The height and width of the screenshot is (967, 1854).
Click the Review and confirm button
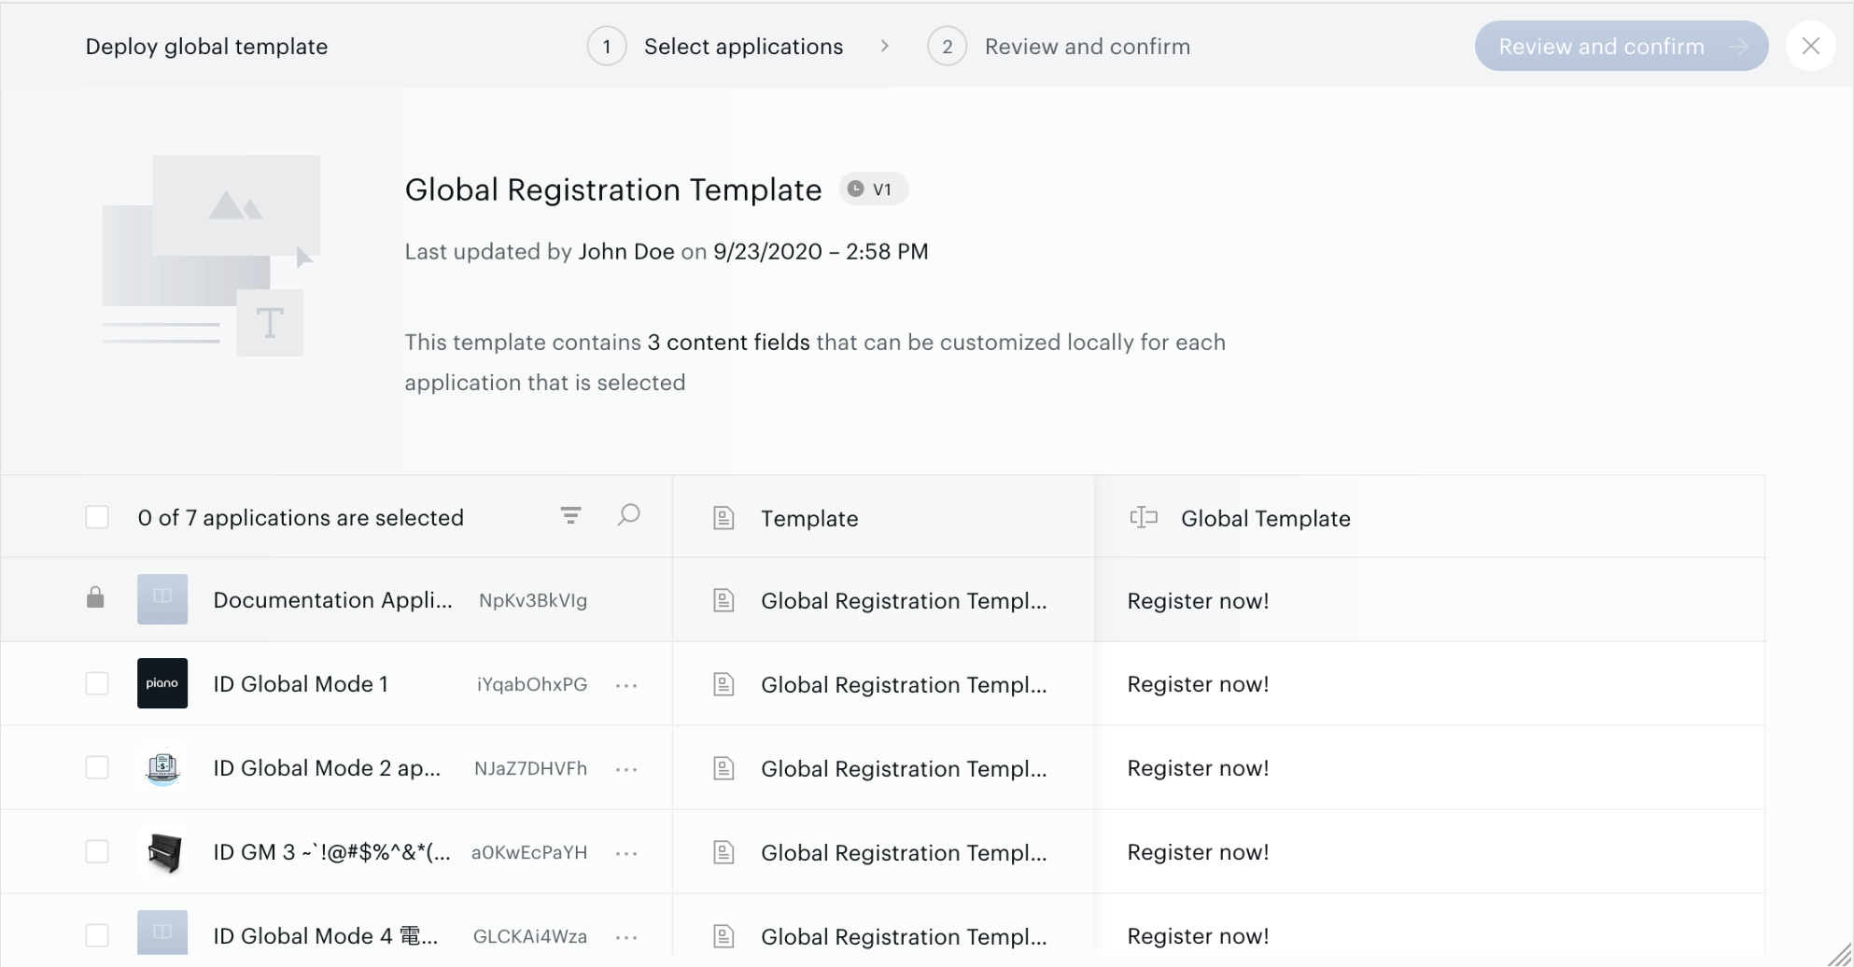coord(1622,46)
